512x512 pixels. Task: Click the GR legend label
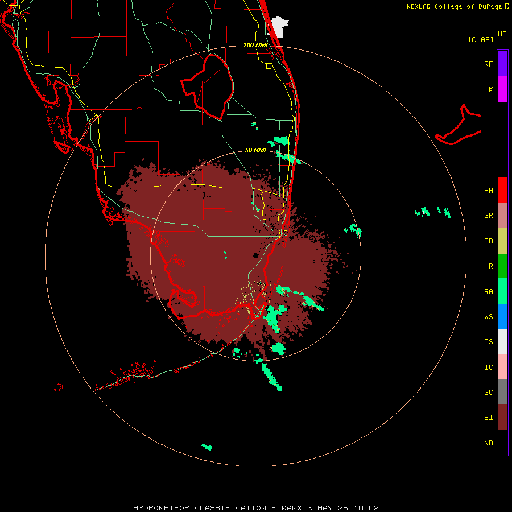[488, 216]
